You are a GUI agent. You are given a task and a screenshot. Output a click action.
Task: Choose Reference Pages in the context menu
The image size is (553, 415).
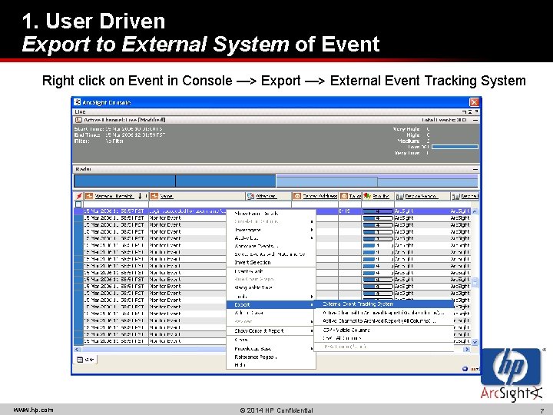pyautogui.click(x=270, y=357)
